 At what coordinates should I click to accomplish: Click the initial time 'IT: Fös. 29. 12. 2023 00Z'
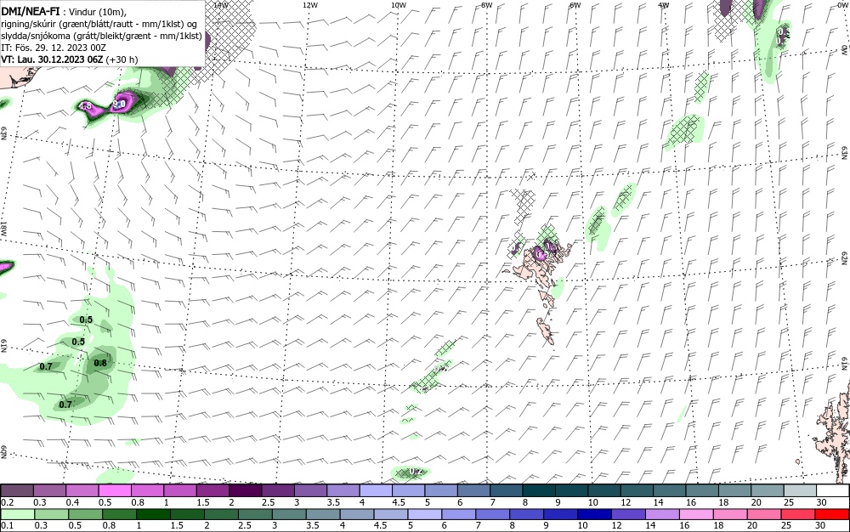(53, 48)
